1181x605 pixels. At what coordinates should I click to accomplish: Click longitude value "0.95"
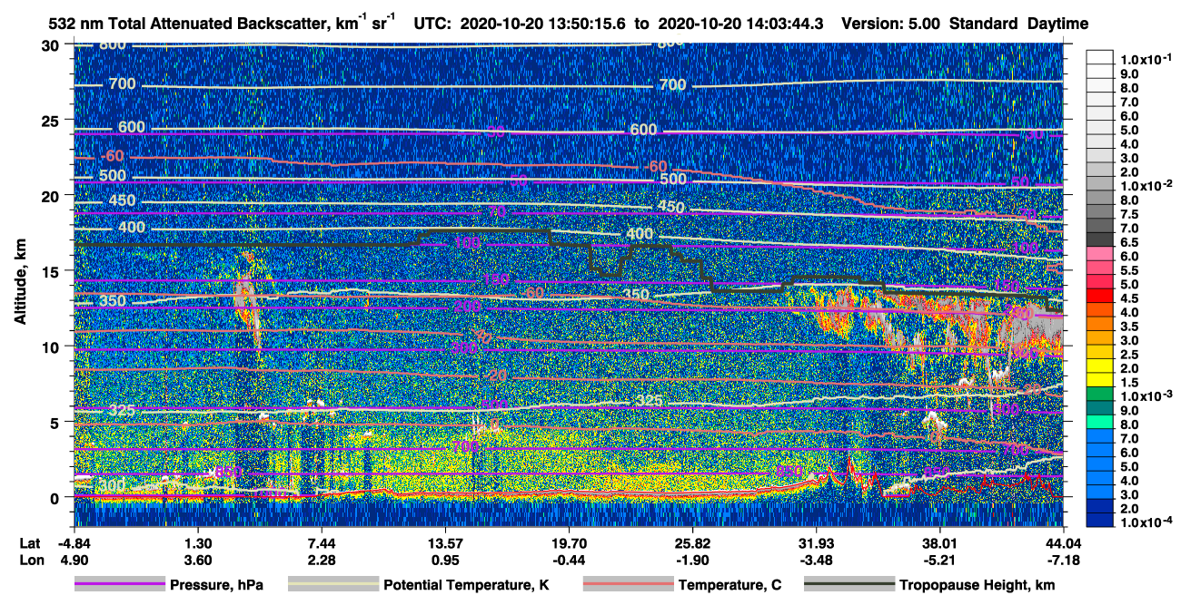coord(445,561)
